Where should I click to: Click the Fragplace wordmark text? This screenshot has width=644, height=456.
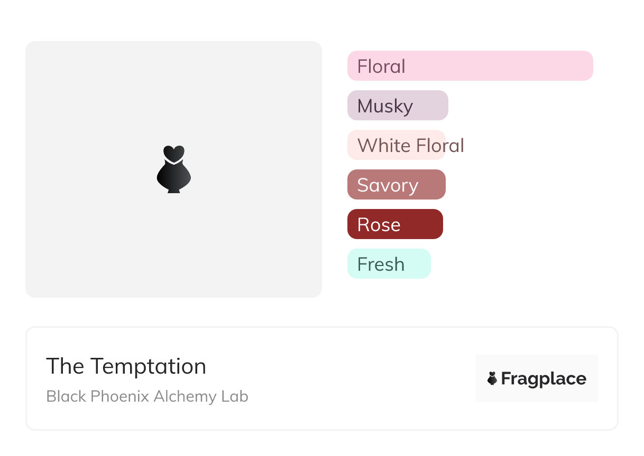544,379
